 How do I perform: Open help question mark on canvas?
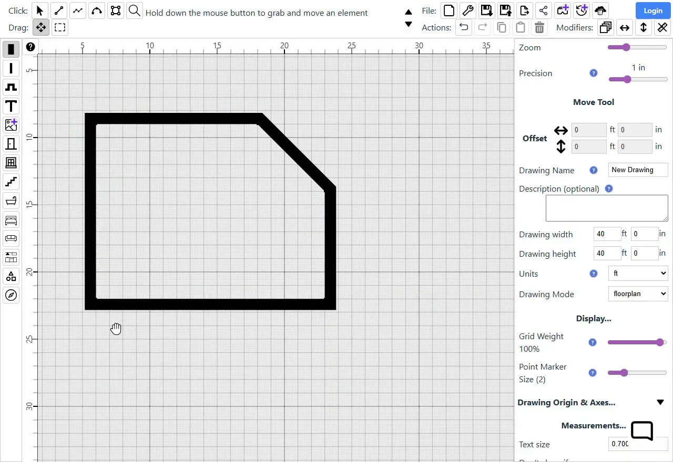tap(30, 47)
